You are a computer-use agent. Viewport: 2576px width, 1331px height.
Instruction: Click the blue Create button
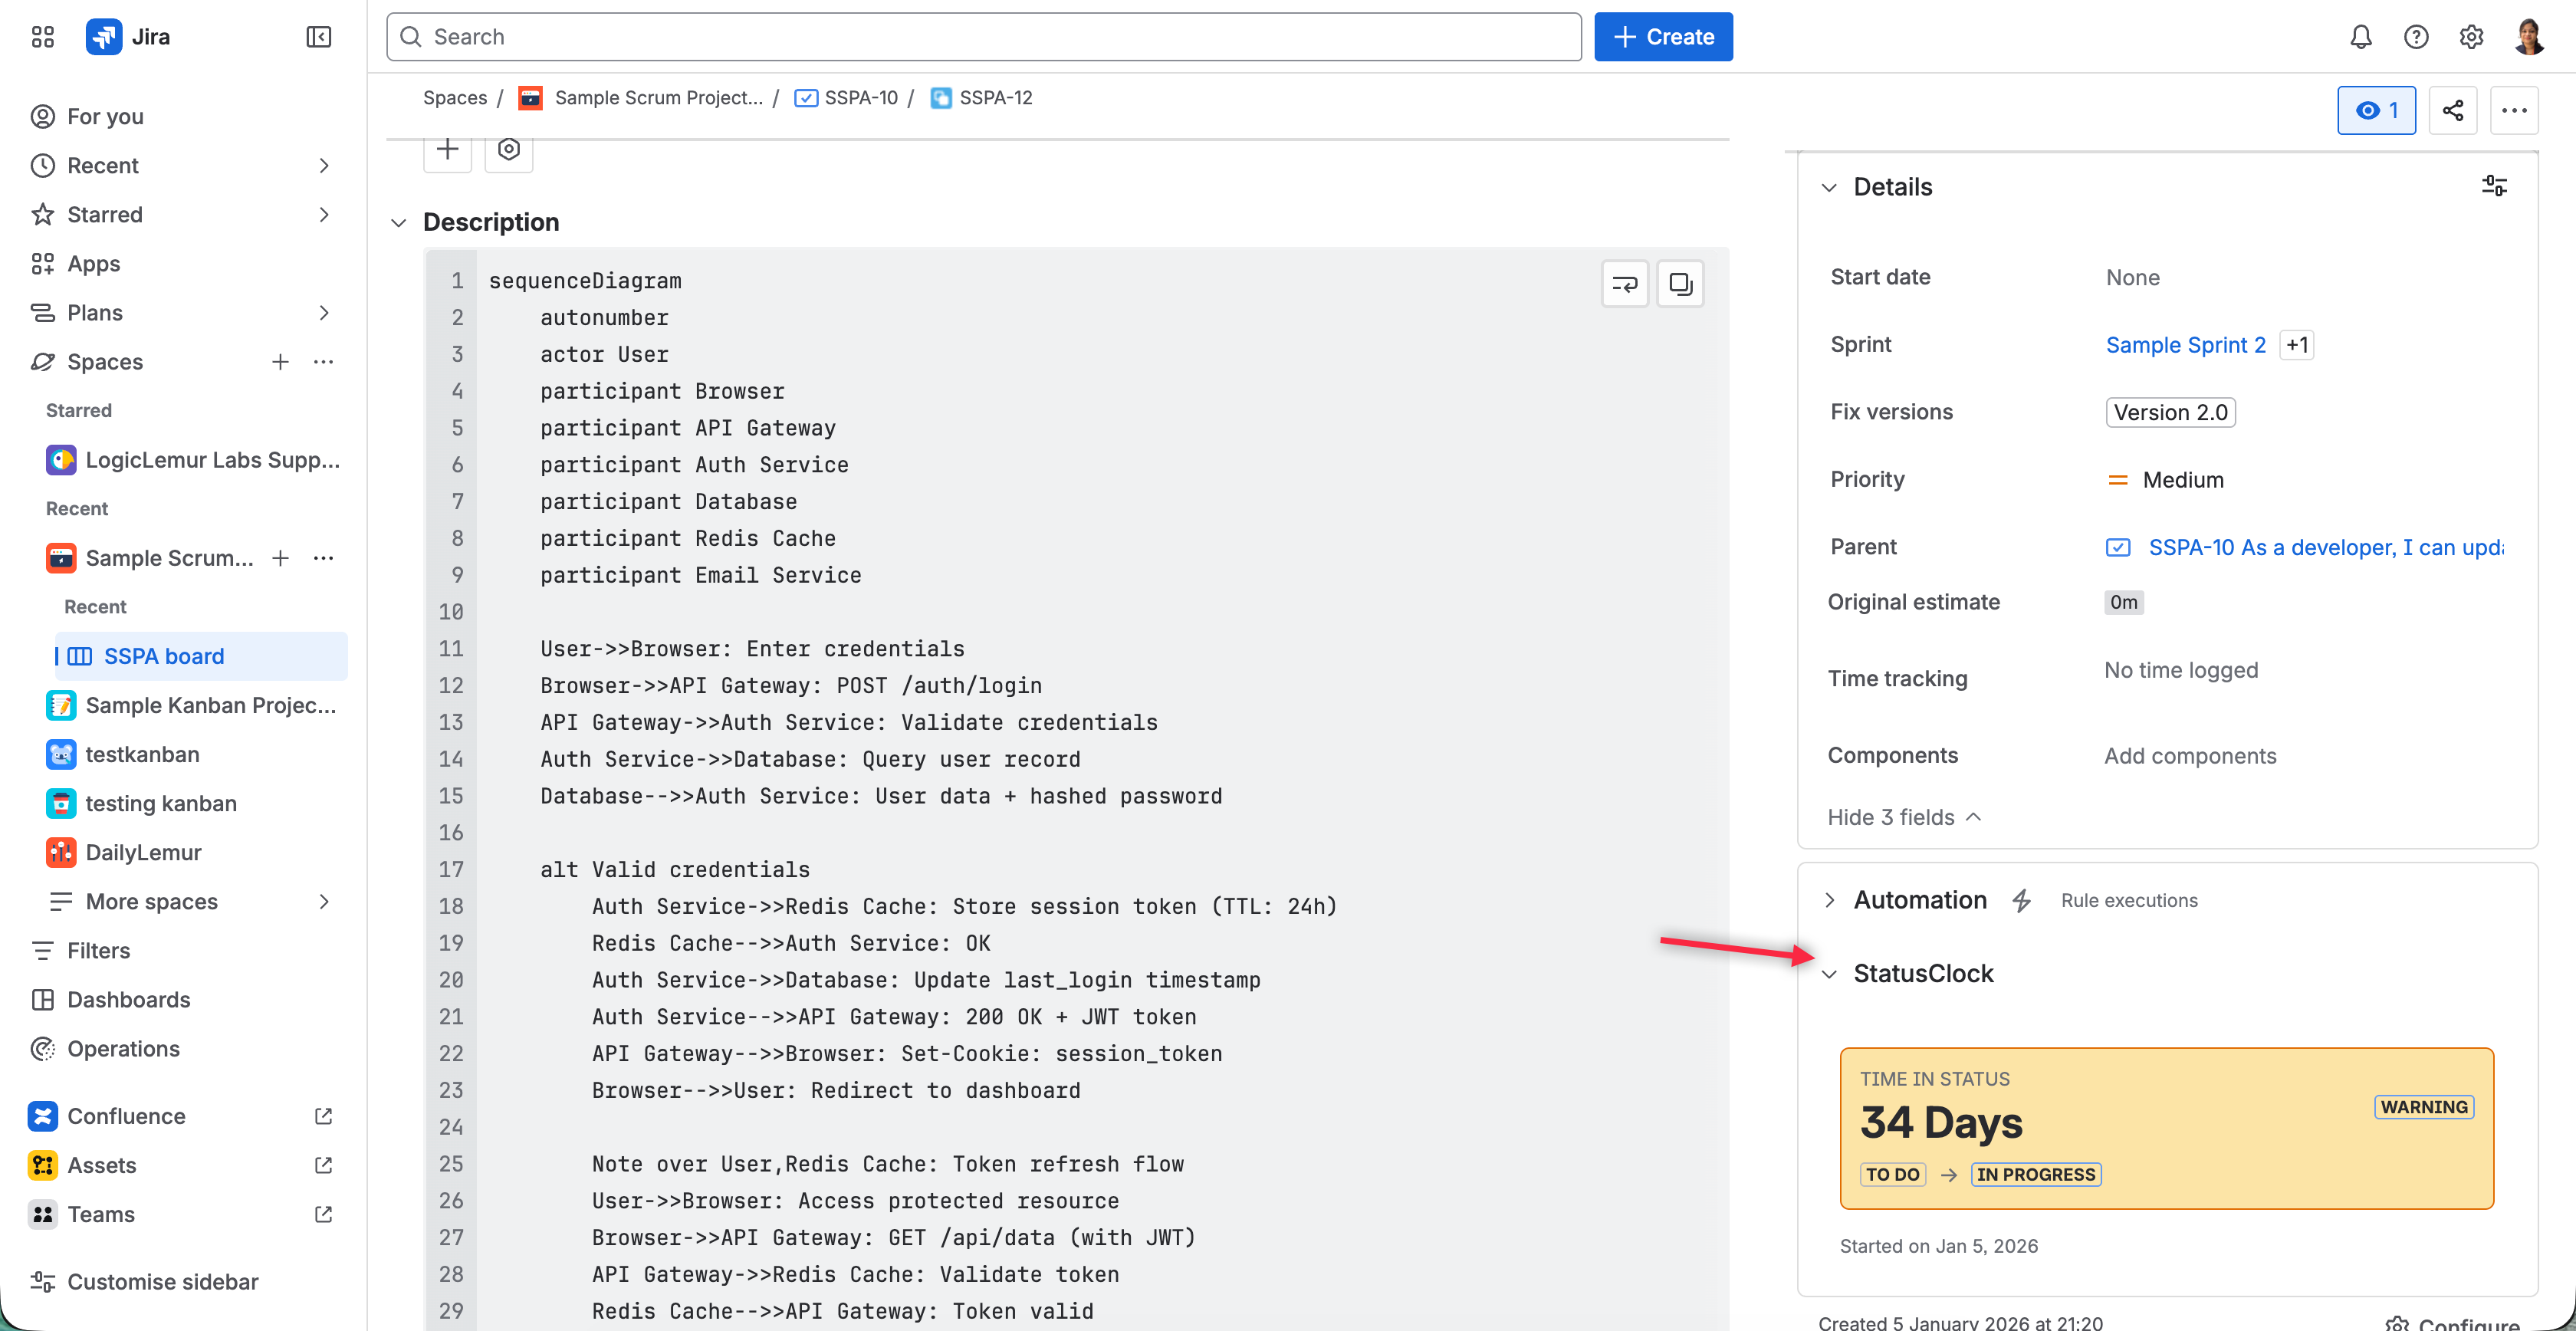(1662, 37)
